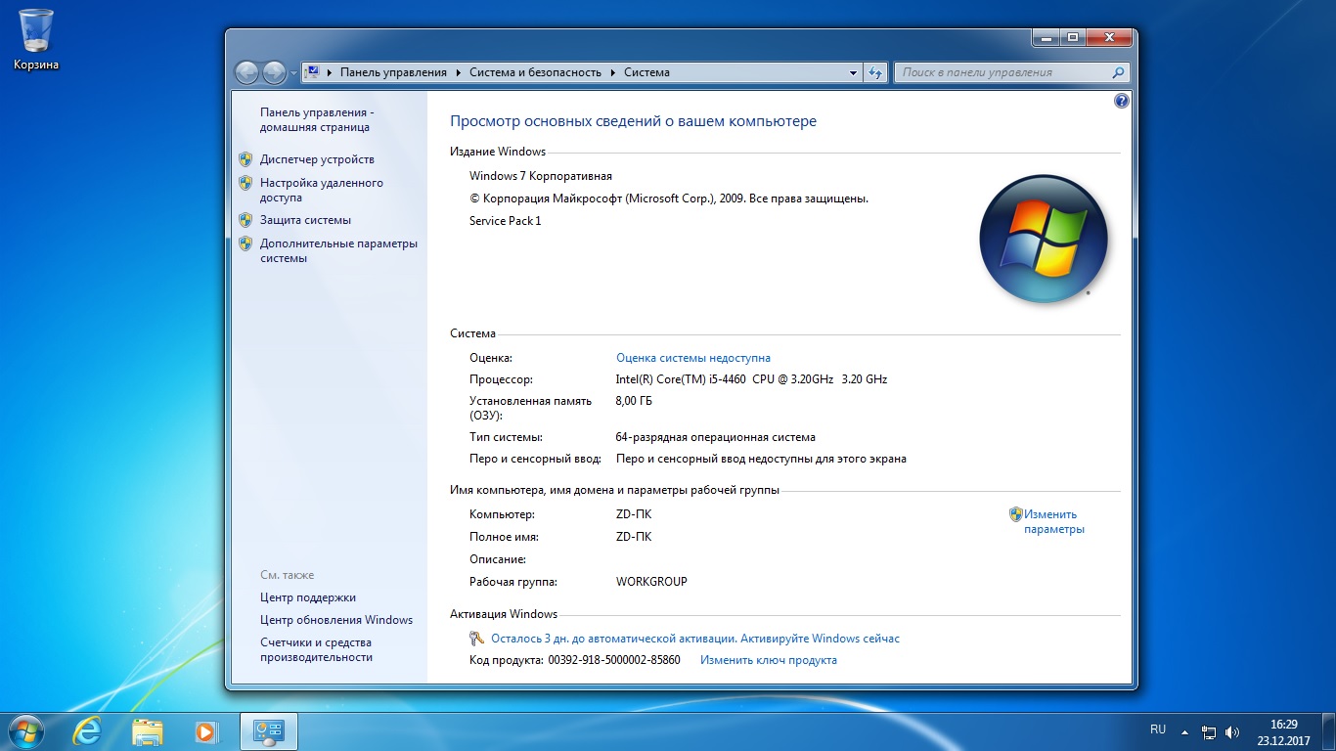Open 'Панель управления - домашняя страница' link
This screenshot has width=1336, height=751.
pos(318,119)
